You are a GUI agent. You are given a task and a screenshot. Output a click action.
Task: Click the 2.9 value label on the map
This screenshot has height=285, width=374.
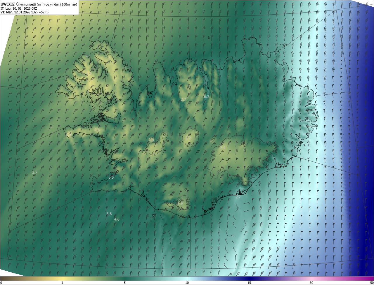tap(180, 203)
